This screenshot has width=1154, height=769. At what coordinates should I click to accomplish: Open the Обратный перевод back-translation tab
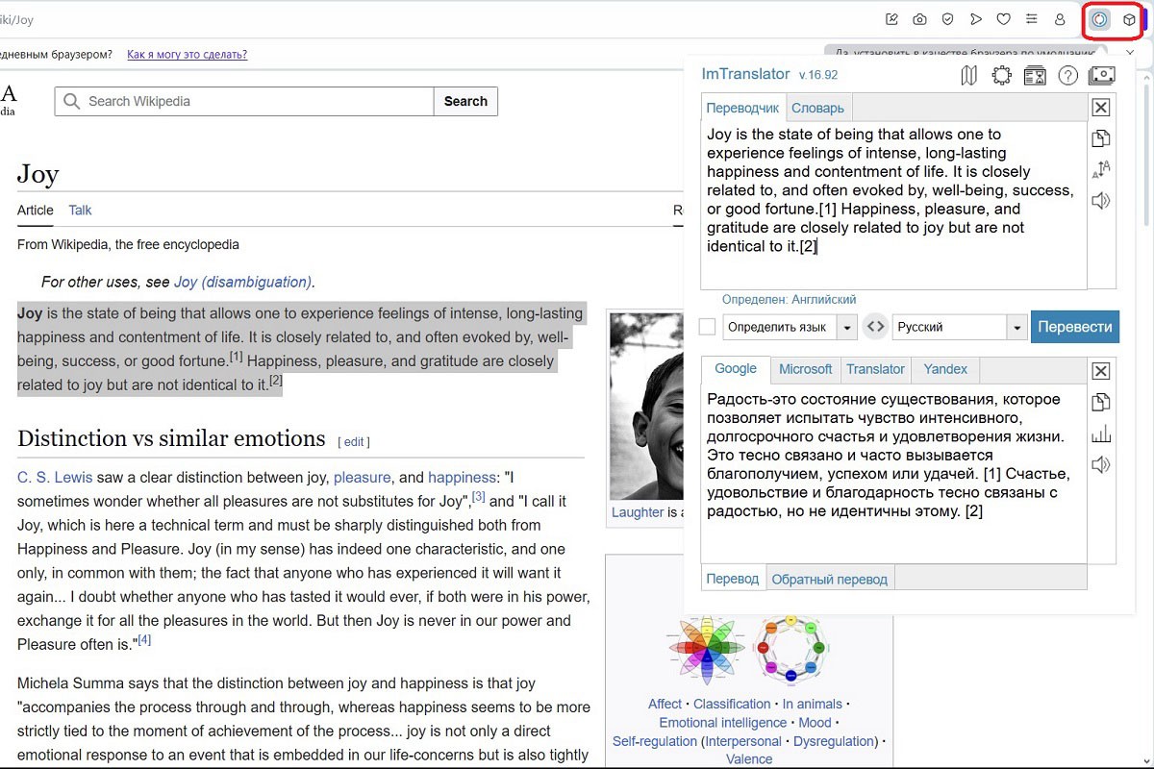coord(830,578)
